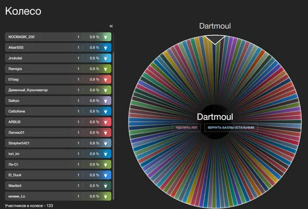The height and width of the screenshot is (209, 308).
Task: Select participant name Ле-Ст
Action: pos(14,164)
